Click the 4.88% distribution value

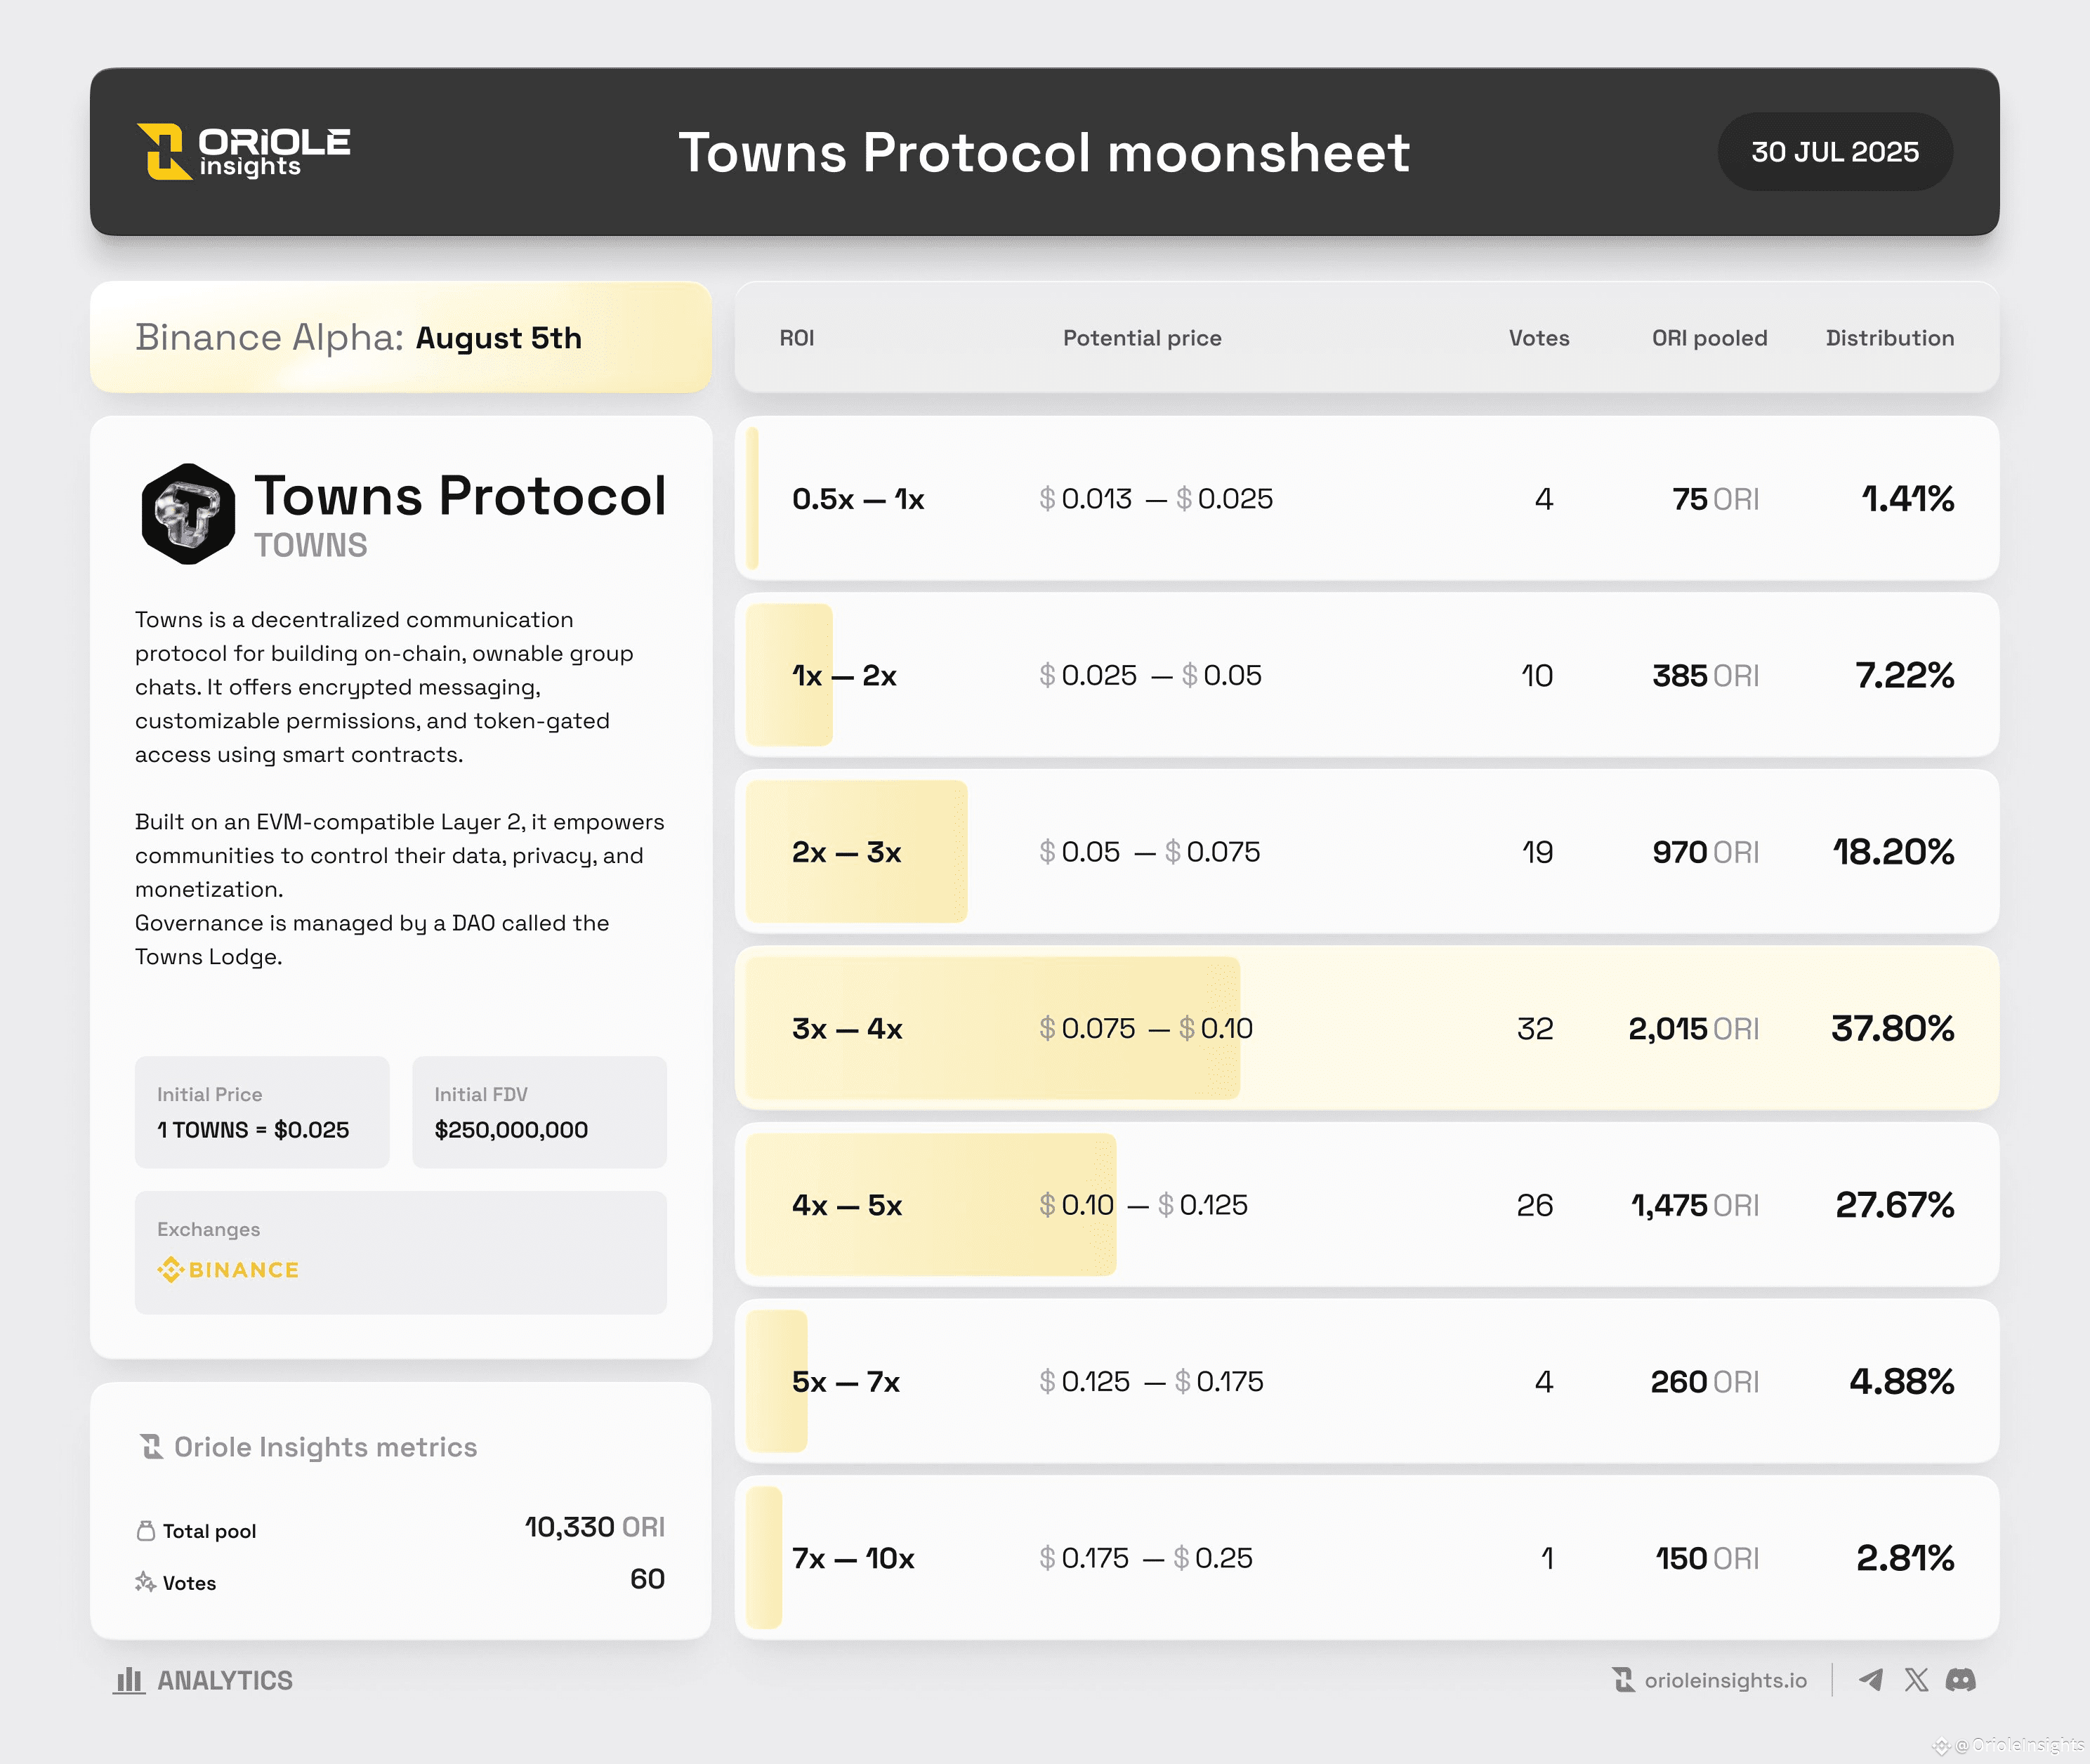1902,1382
